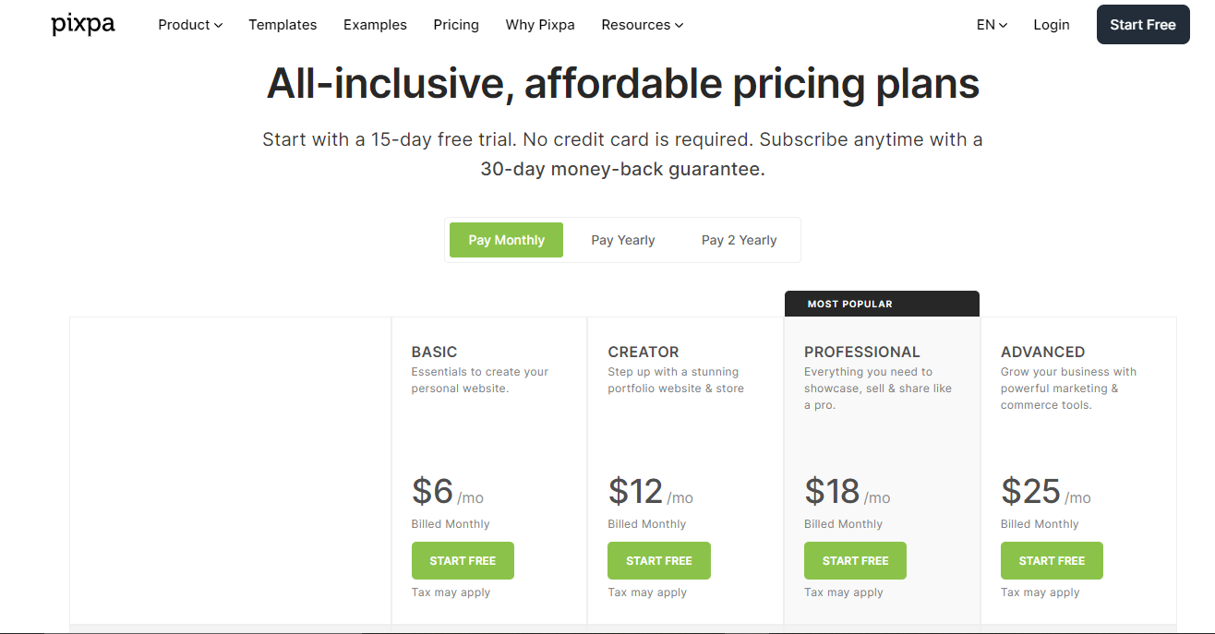This screenshot has height=634, width=1215.
Task: Start free on the Professional plan
Action: (855, 561)
